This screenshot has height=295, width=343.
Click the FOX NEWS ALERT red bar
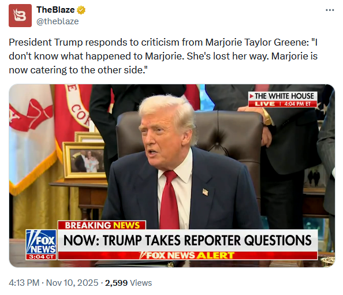pyautogui.click(x=188, y=255)
